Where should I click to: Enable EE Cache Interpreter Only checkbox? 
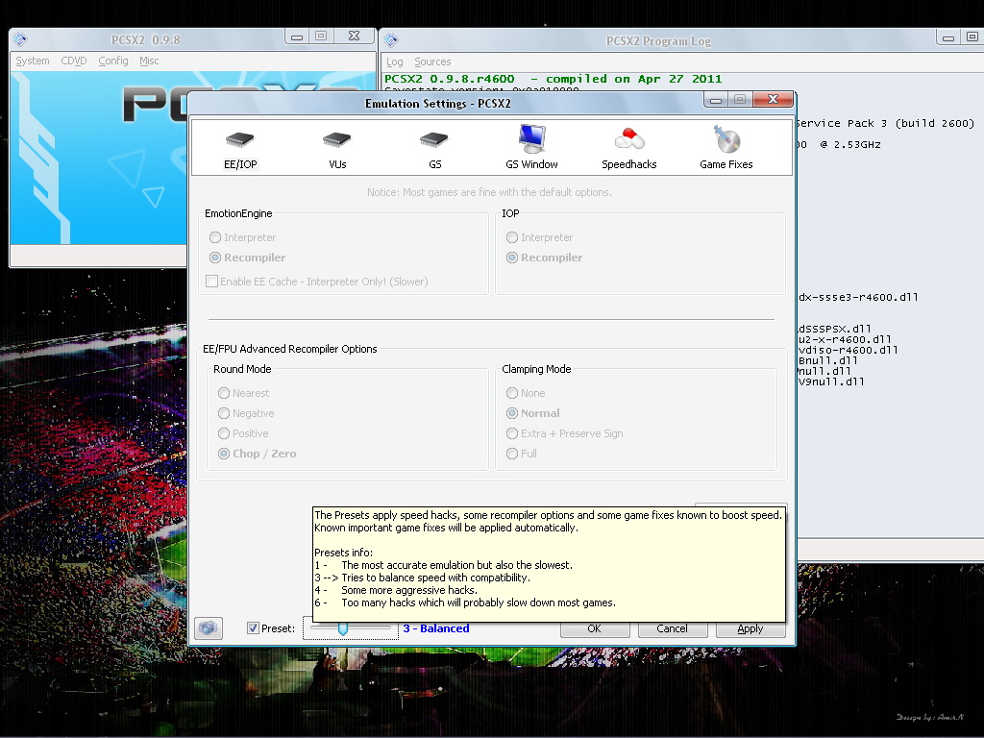point(212,282)
